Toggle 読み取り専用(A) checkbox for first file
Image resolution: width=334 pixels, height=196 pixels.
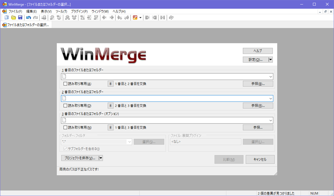click(x=65, y=84)
